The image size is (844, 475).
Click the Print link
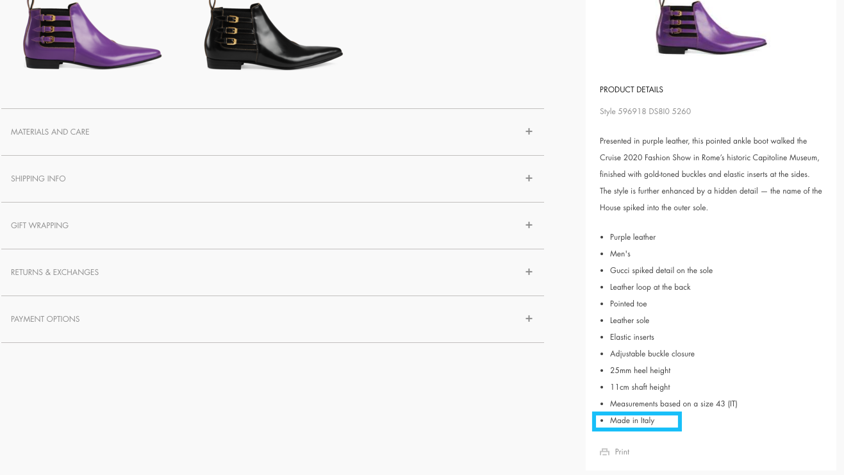622,451
